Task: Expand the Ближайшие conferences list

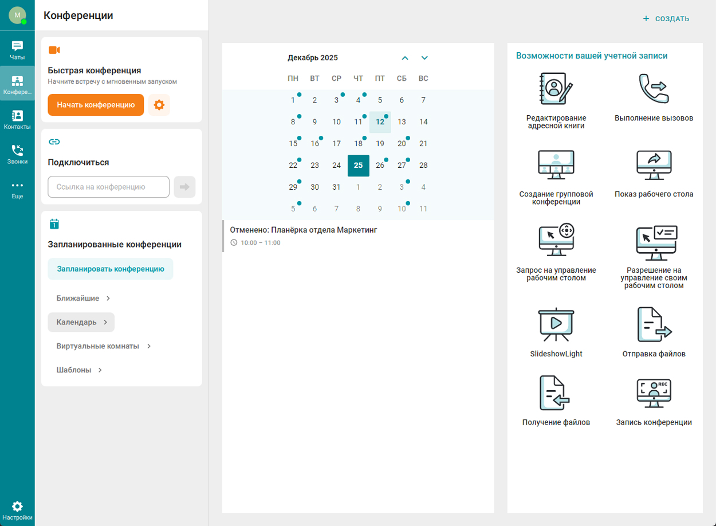Action: pyautogui.click(x=83, y=299)
